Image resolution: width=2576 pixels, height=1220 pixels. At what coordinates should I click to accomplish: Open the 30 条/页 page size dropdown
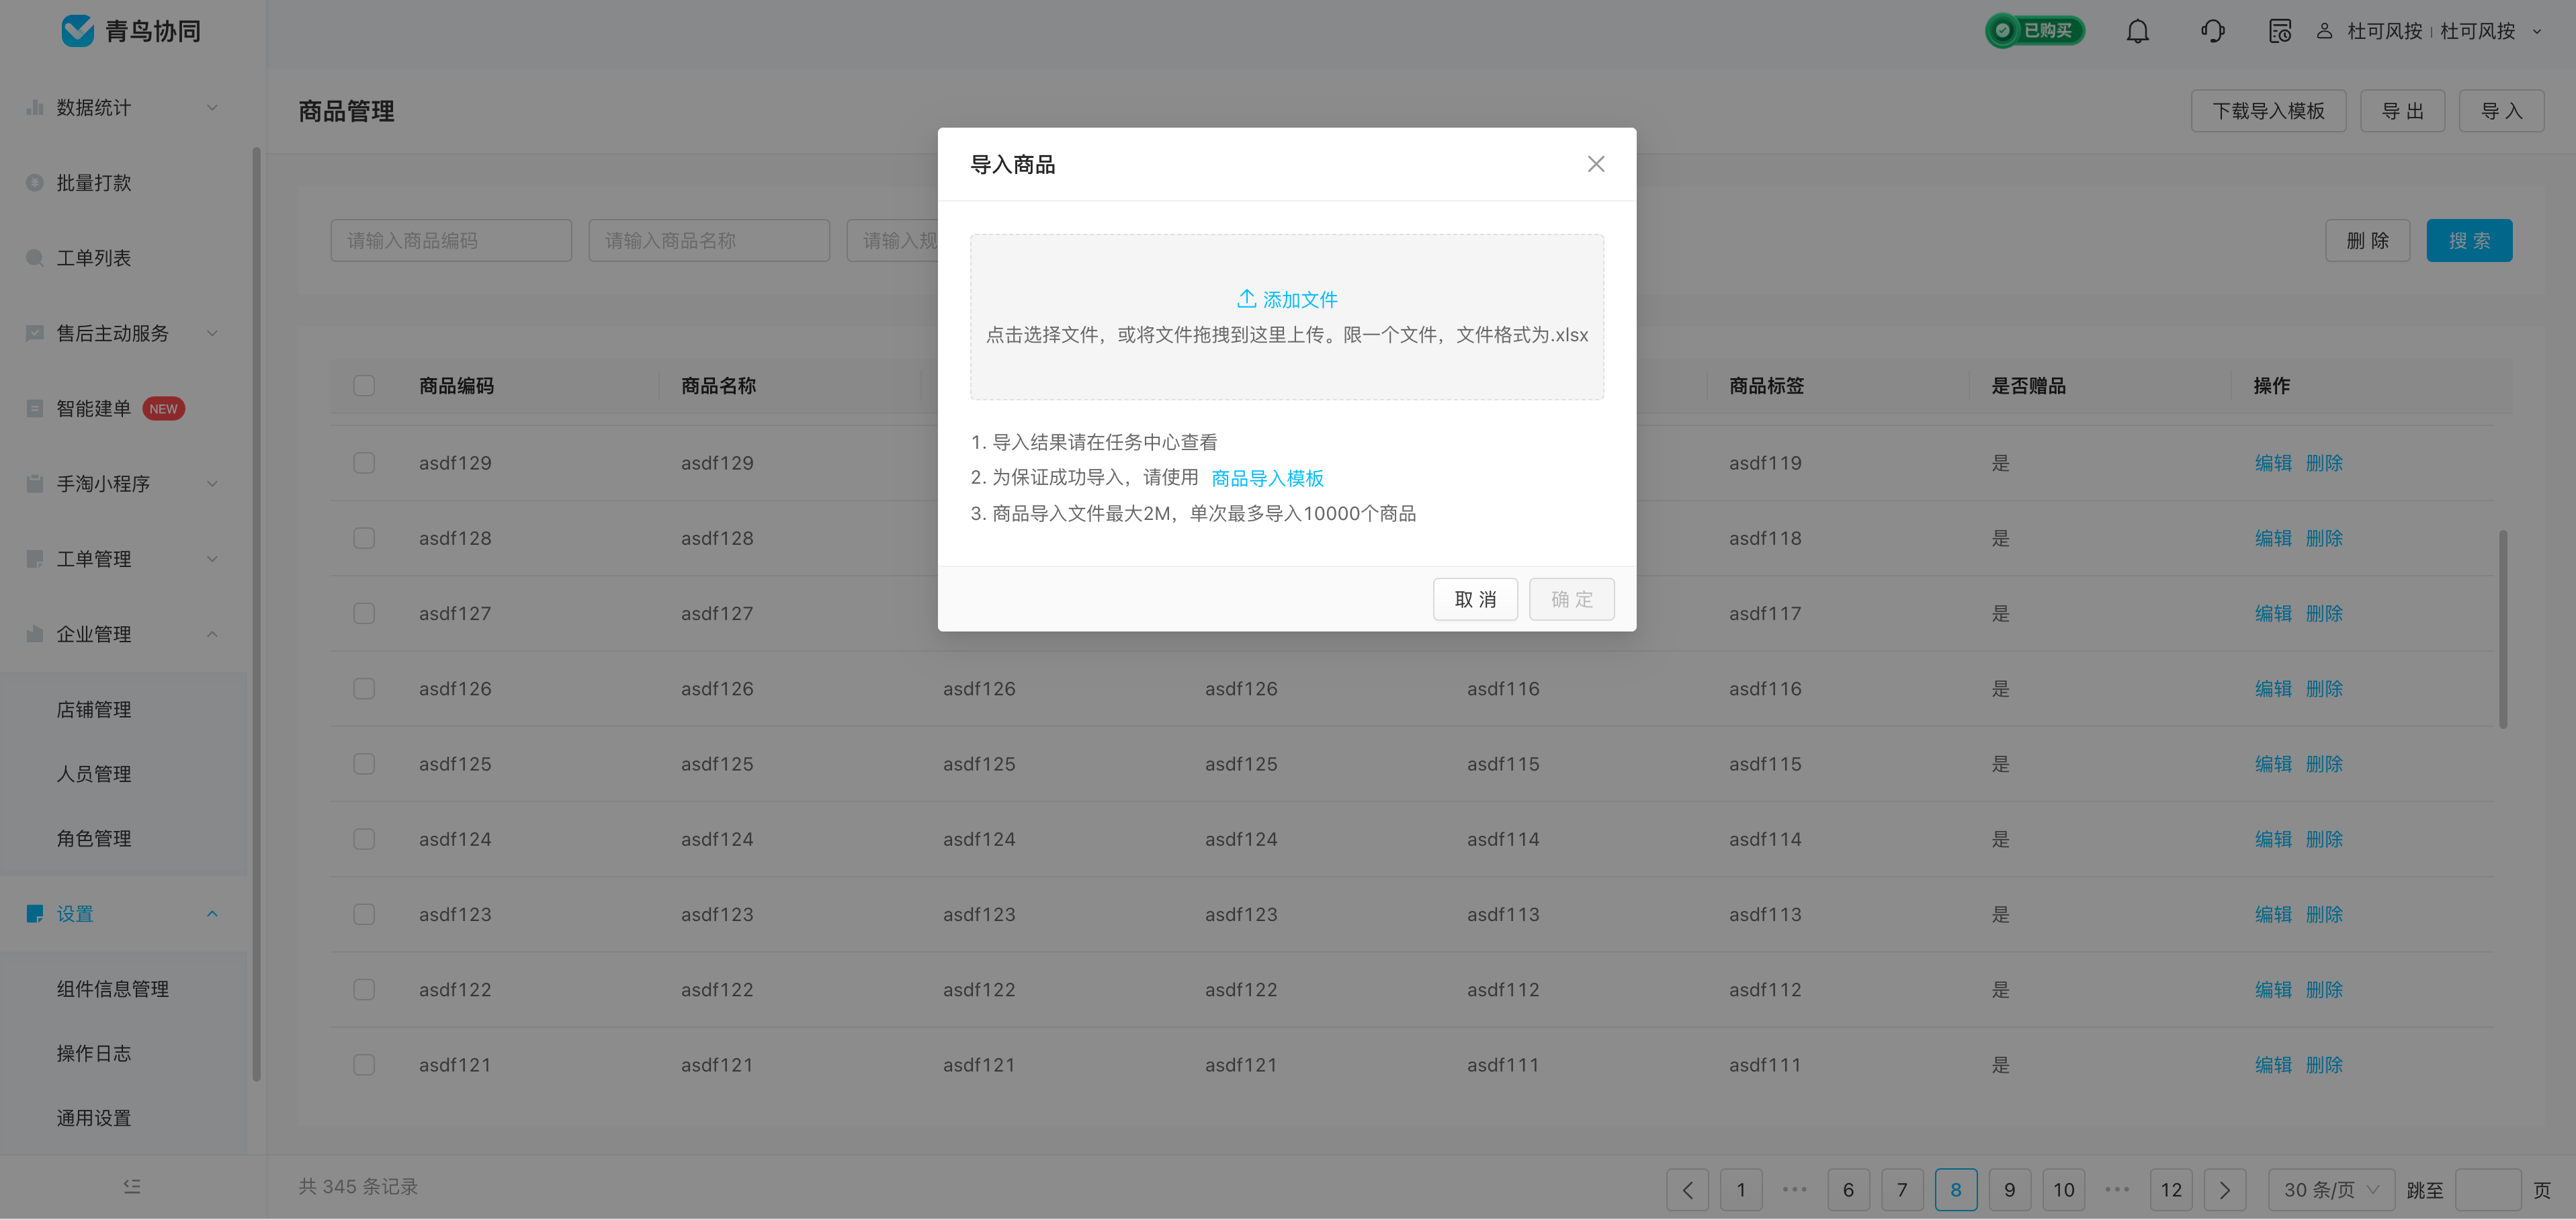click(2331, 1189)
